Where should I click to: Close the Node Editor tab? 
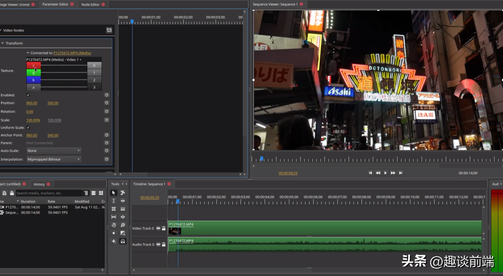[x=103, y=4]
